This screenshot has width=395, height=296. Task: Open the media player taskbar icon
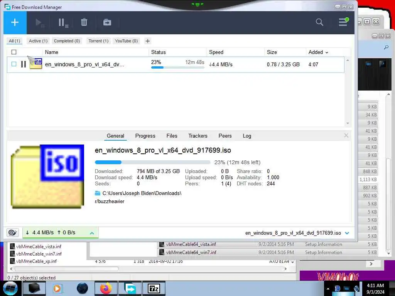click(x=57, y=288)
